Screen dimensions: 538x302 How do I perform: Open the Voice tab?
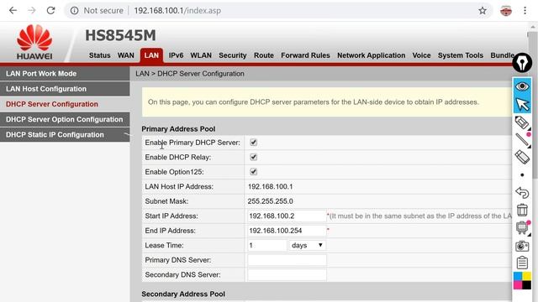point(421,55)
